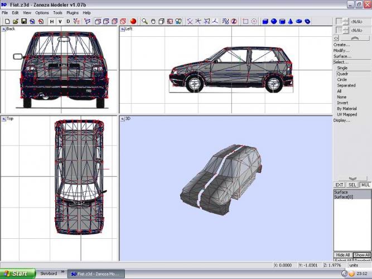The image size is (372, 279).
Task: Click the New file icon
Action: [7, 21]
